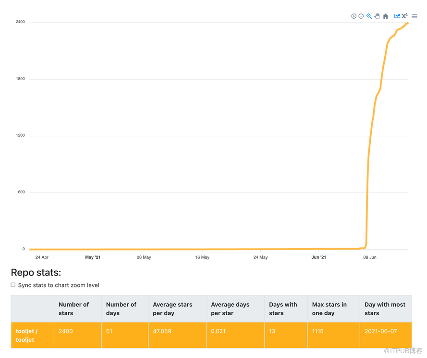Click the orange star line's top end
This screenshot has width=427, height=358.
click(x=407, y=23)
